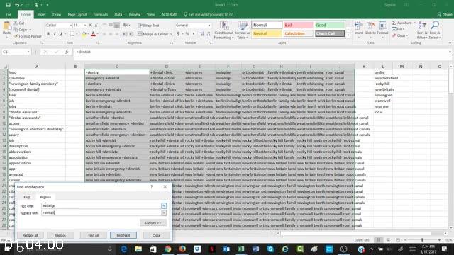Open the font name dropdown

[x=71, y=25]
